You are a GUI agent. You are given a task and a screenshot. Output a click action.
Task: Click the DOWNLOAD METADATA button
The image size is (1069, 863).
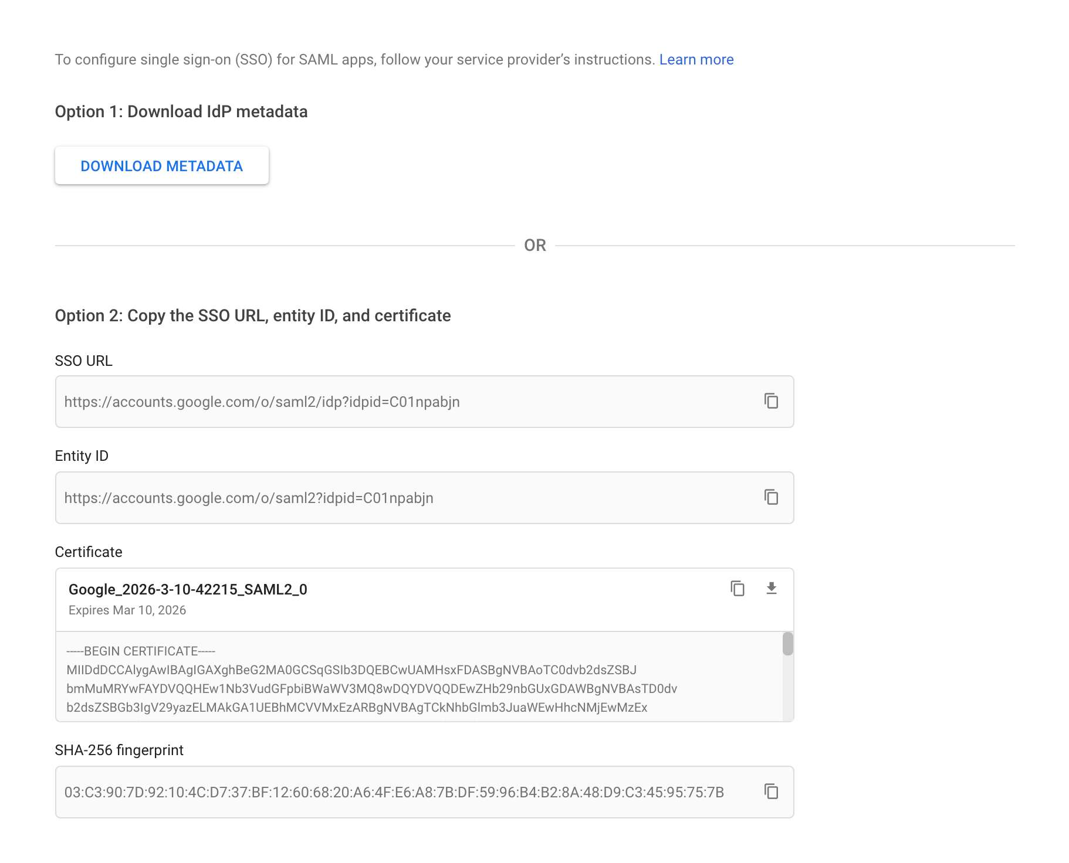pos(162,166)
